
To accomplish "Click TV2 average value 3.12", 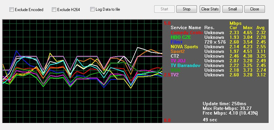I will [x=261, y=75].
